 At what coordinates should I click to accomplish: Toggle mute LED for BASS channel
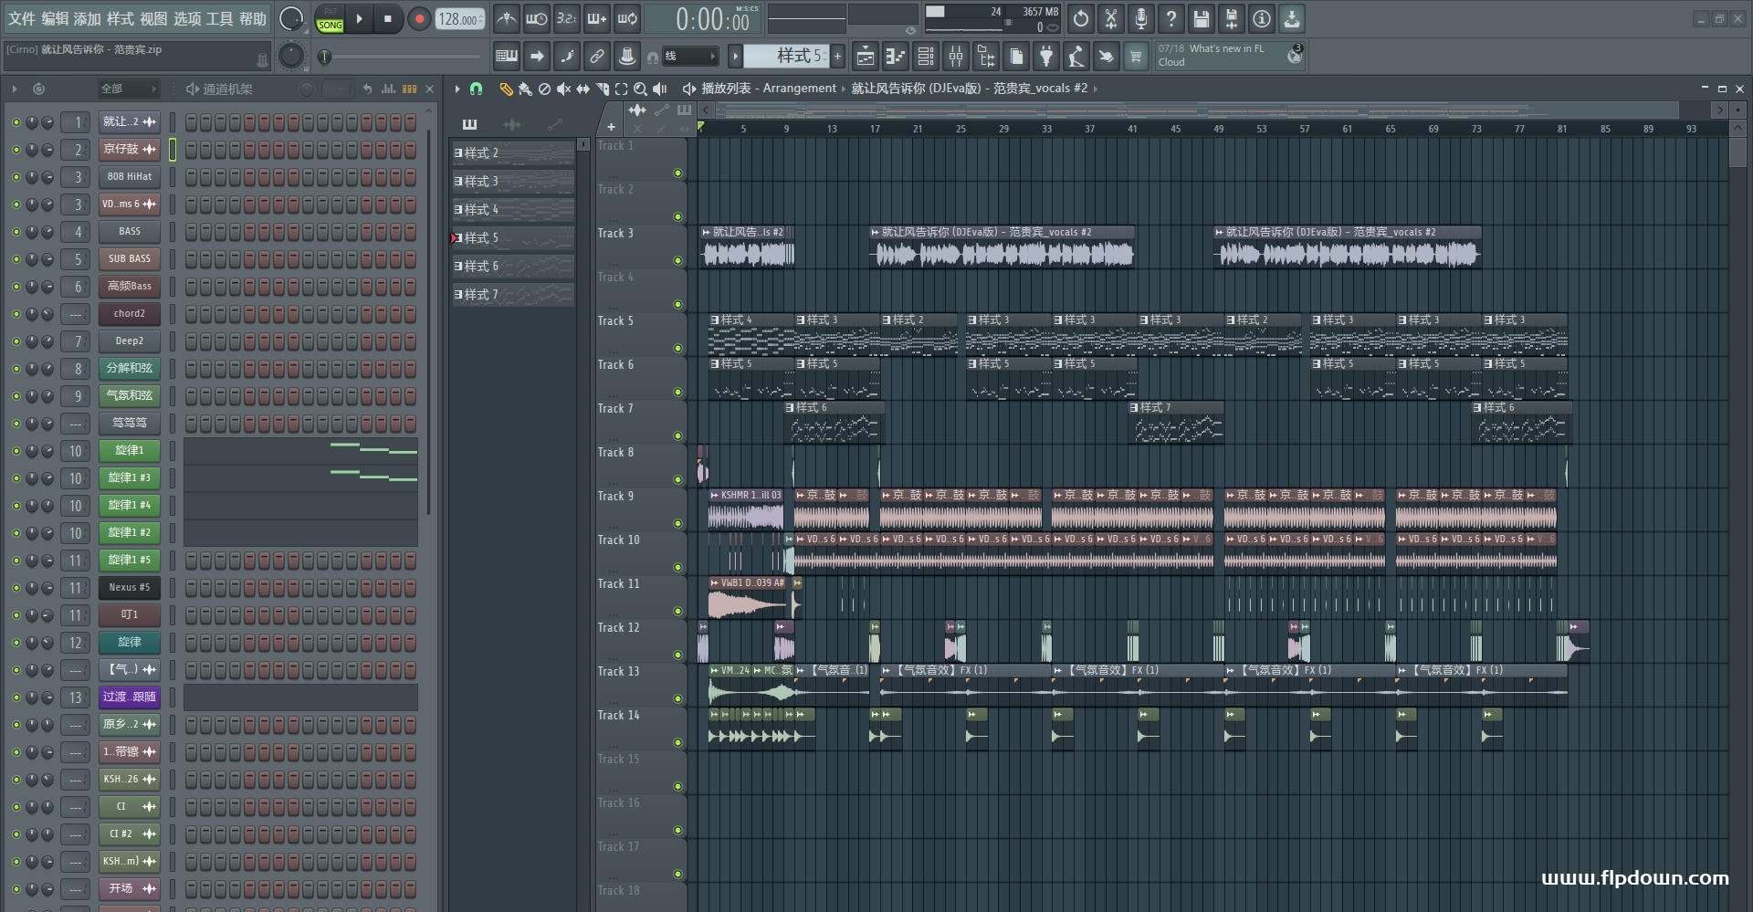(16, 232)
